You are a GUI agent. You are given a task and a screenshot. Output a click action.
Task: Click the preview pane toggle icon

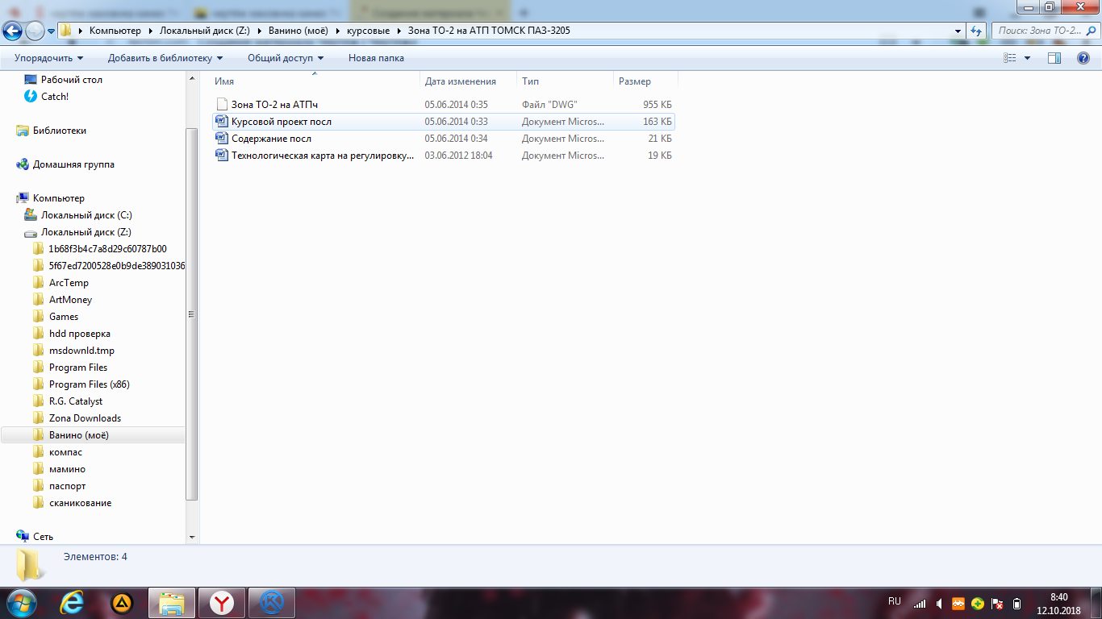(x=1054, y=58)
